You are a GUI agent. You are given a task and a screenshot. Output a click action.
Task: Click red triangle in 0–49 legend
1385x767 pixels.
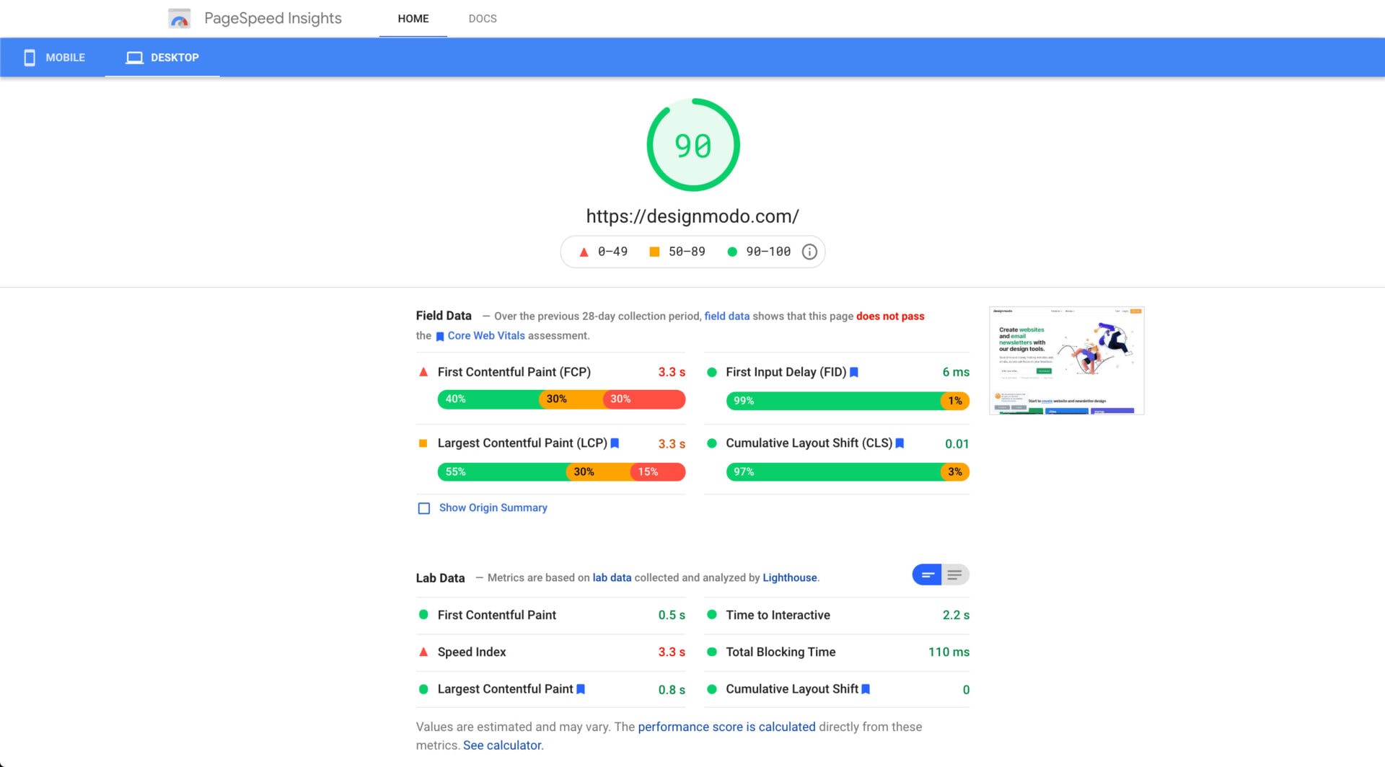[x=584, y=252]
